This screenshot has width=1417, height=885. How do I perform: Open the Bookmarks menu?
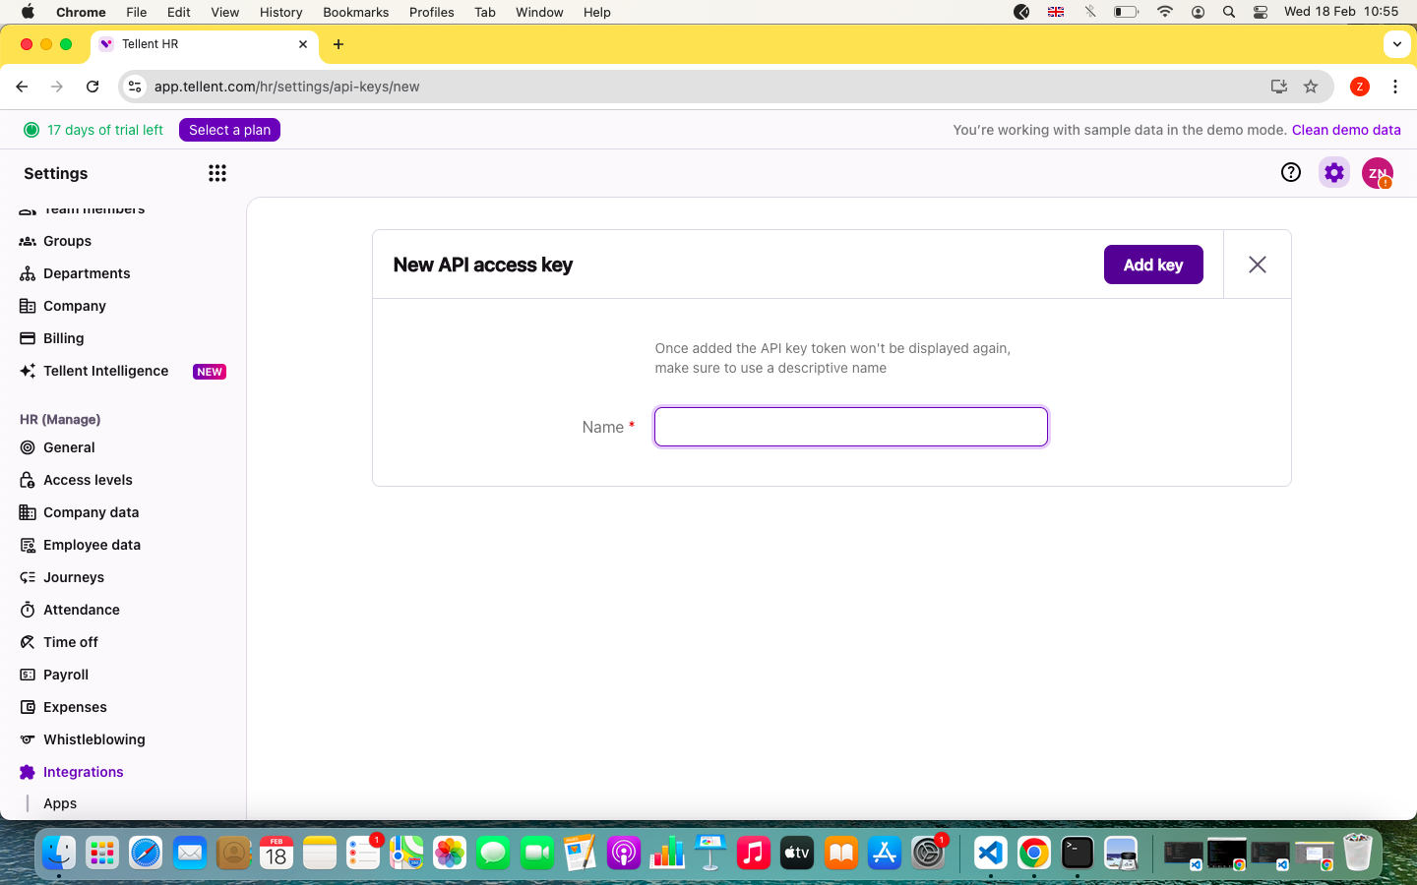point(355,12)
